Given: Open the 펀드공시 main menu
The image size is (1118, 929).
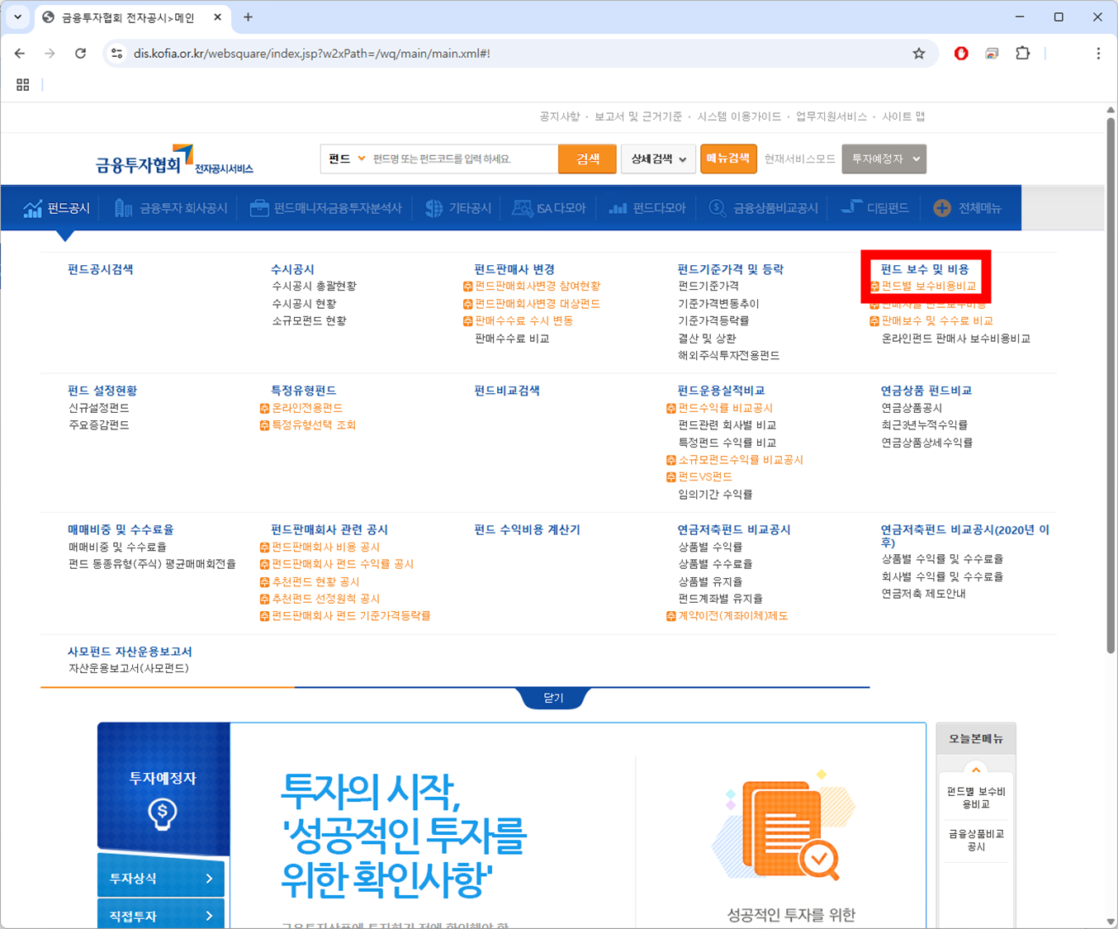Looking at the screenshot, I should pyautogui.click(x=57, y=208).
